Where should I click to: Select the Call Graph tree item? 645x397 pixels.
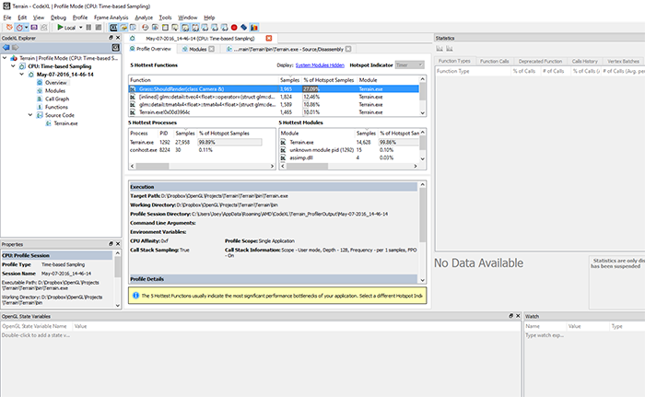pos(57,99)
